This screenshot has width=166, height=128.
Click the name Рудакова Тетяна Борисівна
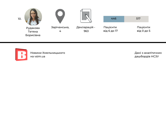(33, 31)
